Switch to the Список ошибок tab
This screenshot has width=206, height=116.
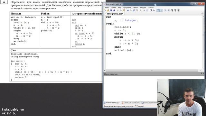131,102
